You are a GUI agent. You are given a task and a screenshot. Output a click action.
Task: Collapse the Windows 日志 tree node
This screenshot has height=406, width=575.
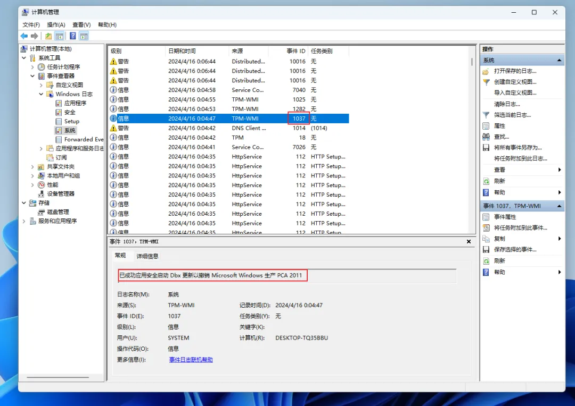click(41, 94)
